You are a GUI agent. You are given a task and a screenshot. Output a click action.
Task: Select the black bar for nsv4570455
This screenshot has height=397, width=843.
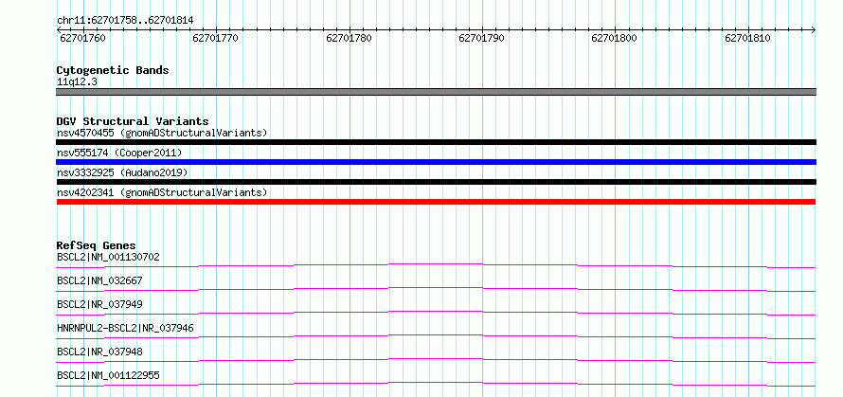[436, 142]
